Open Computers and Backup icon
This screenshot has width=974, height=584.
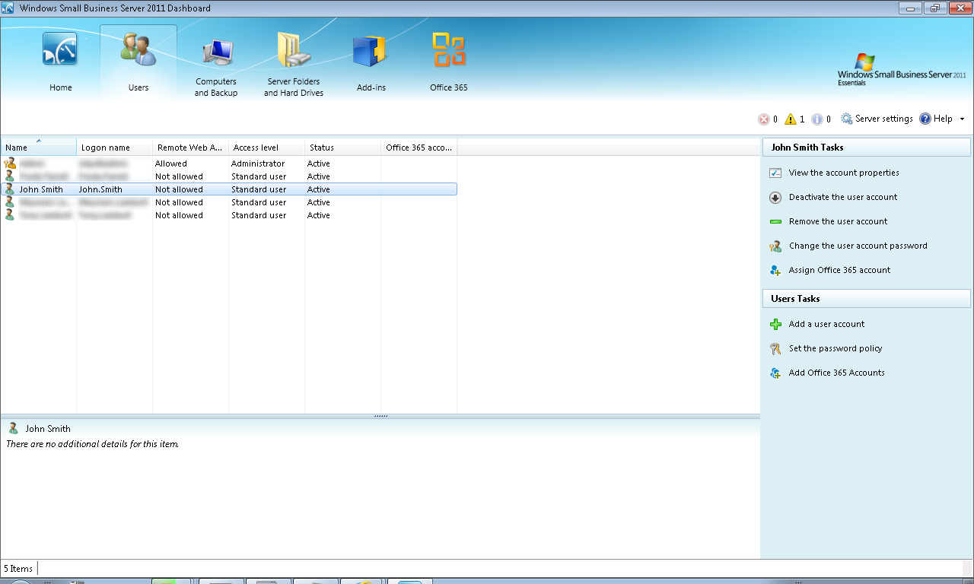217,52
